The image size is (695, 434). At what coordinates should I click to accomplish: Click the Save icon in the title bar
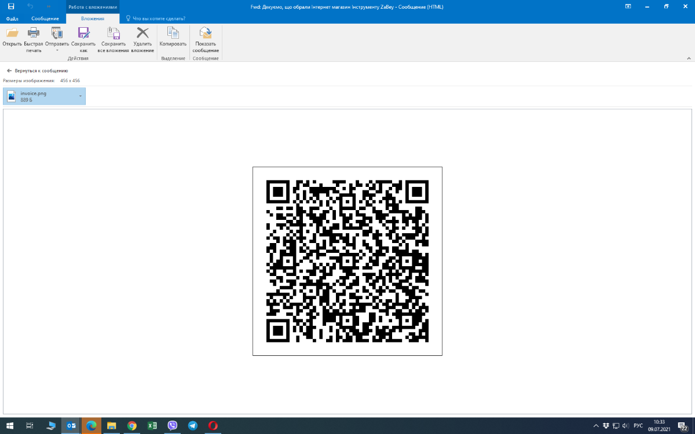pyautogui.click(x=11, y=6)
